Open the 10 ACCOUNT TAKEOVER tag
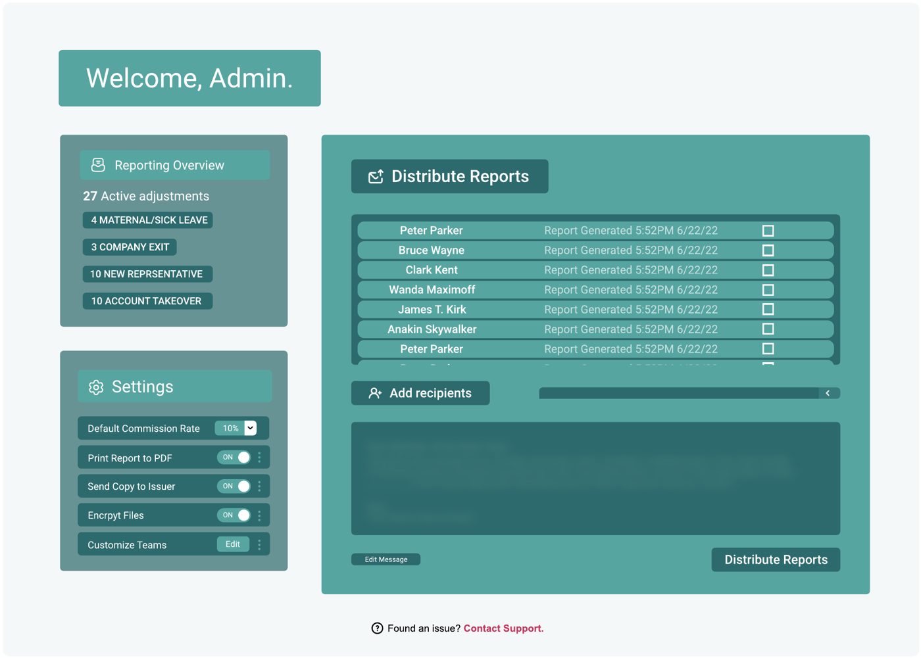 [x=147, y=301]
